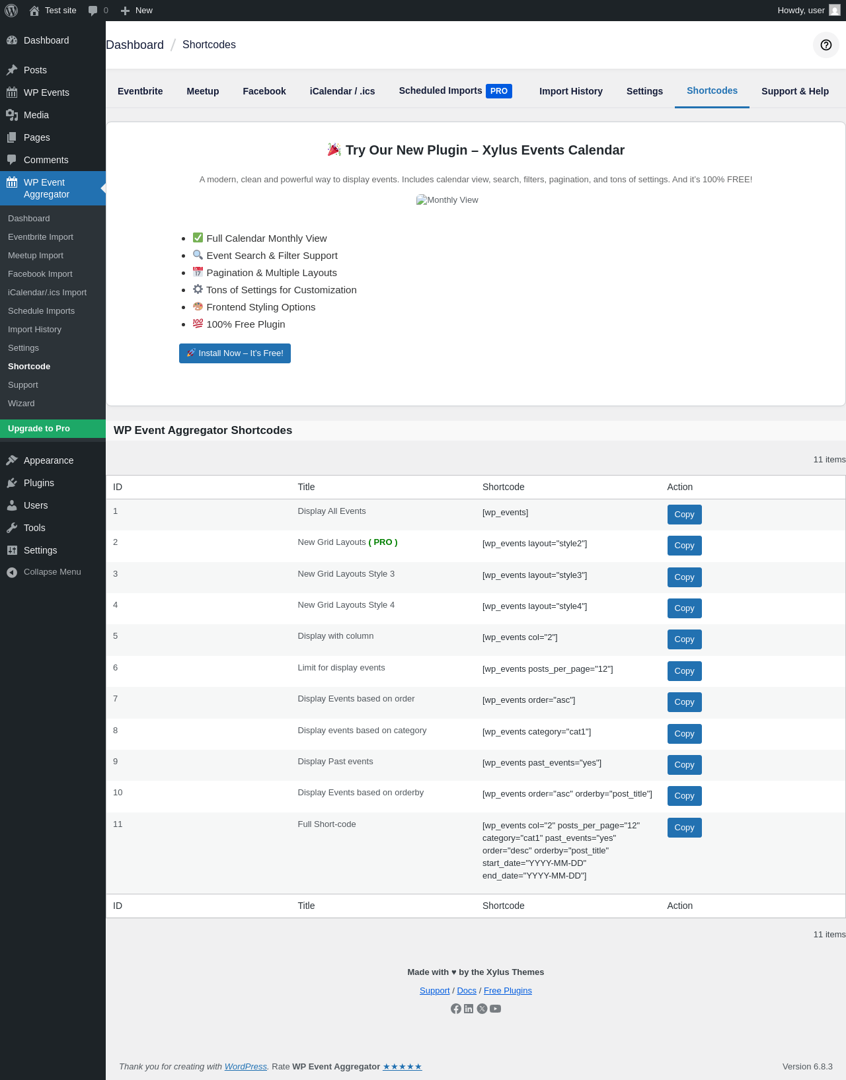
Task: Click the Monthly View image
Action: [447, 200]
